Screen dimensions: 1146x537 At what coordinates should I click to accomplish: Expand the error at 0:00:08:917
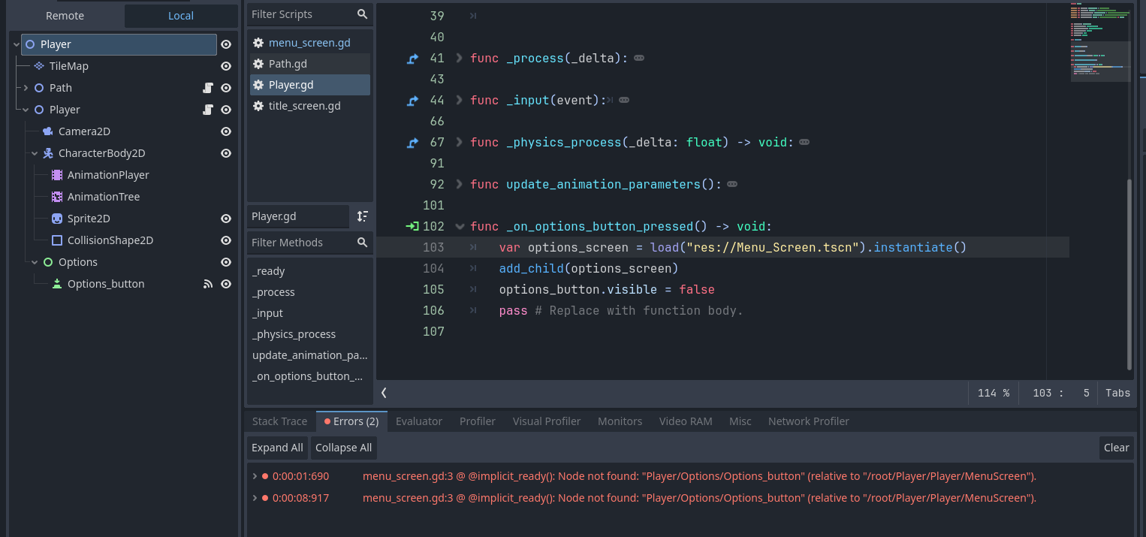[255, 498]
